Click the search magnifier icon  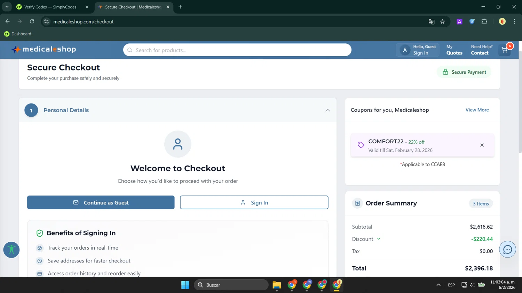click(130, 50)
